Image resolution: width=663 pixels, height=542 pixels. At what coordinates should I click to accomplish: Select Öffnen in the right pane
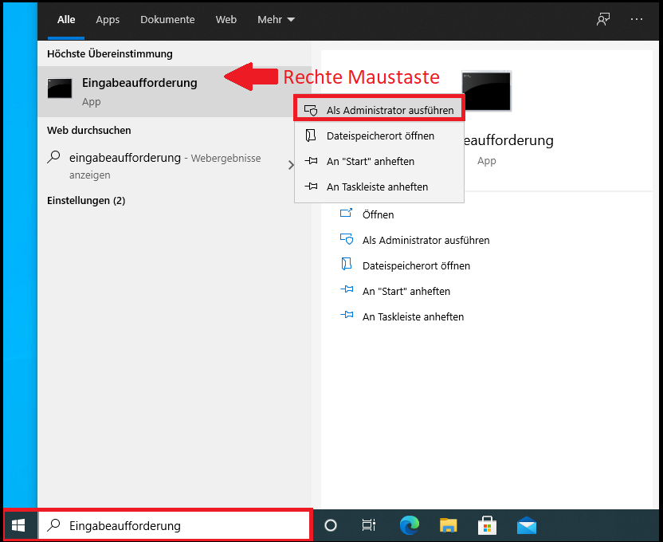[x=377, y=214]
